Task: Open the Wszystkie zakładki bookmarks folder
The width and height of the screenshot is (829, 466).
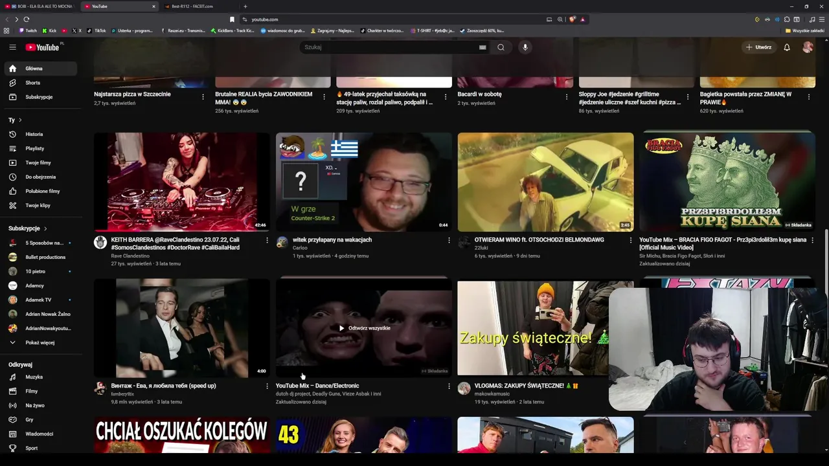Action: pos(805,30)
